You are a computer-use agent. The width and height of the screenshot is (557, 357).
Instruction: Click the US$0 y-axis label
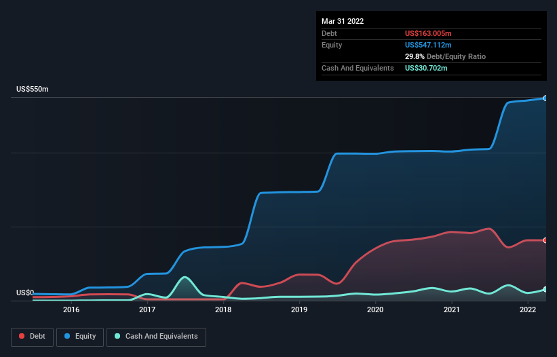click(x=25, y=293)
